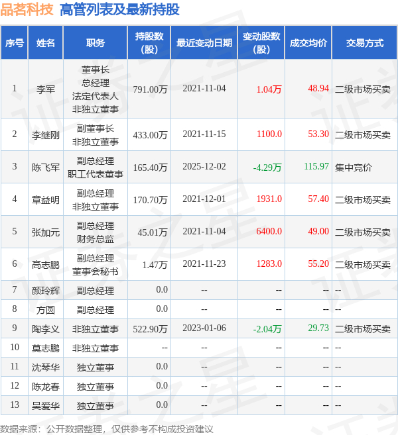
Task: Select the name 陶李义
Action: click(46, 329)
